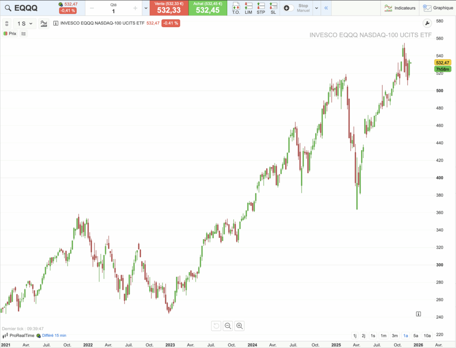Select the T.O. order type icon
This screenshot has width=456, height=348.
point(236,8)
